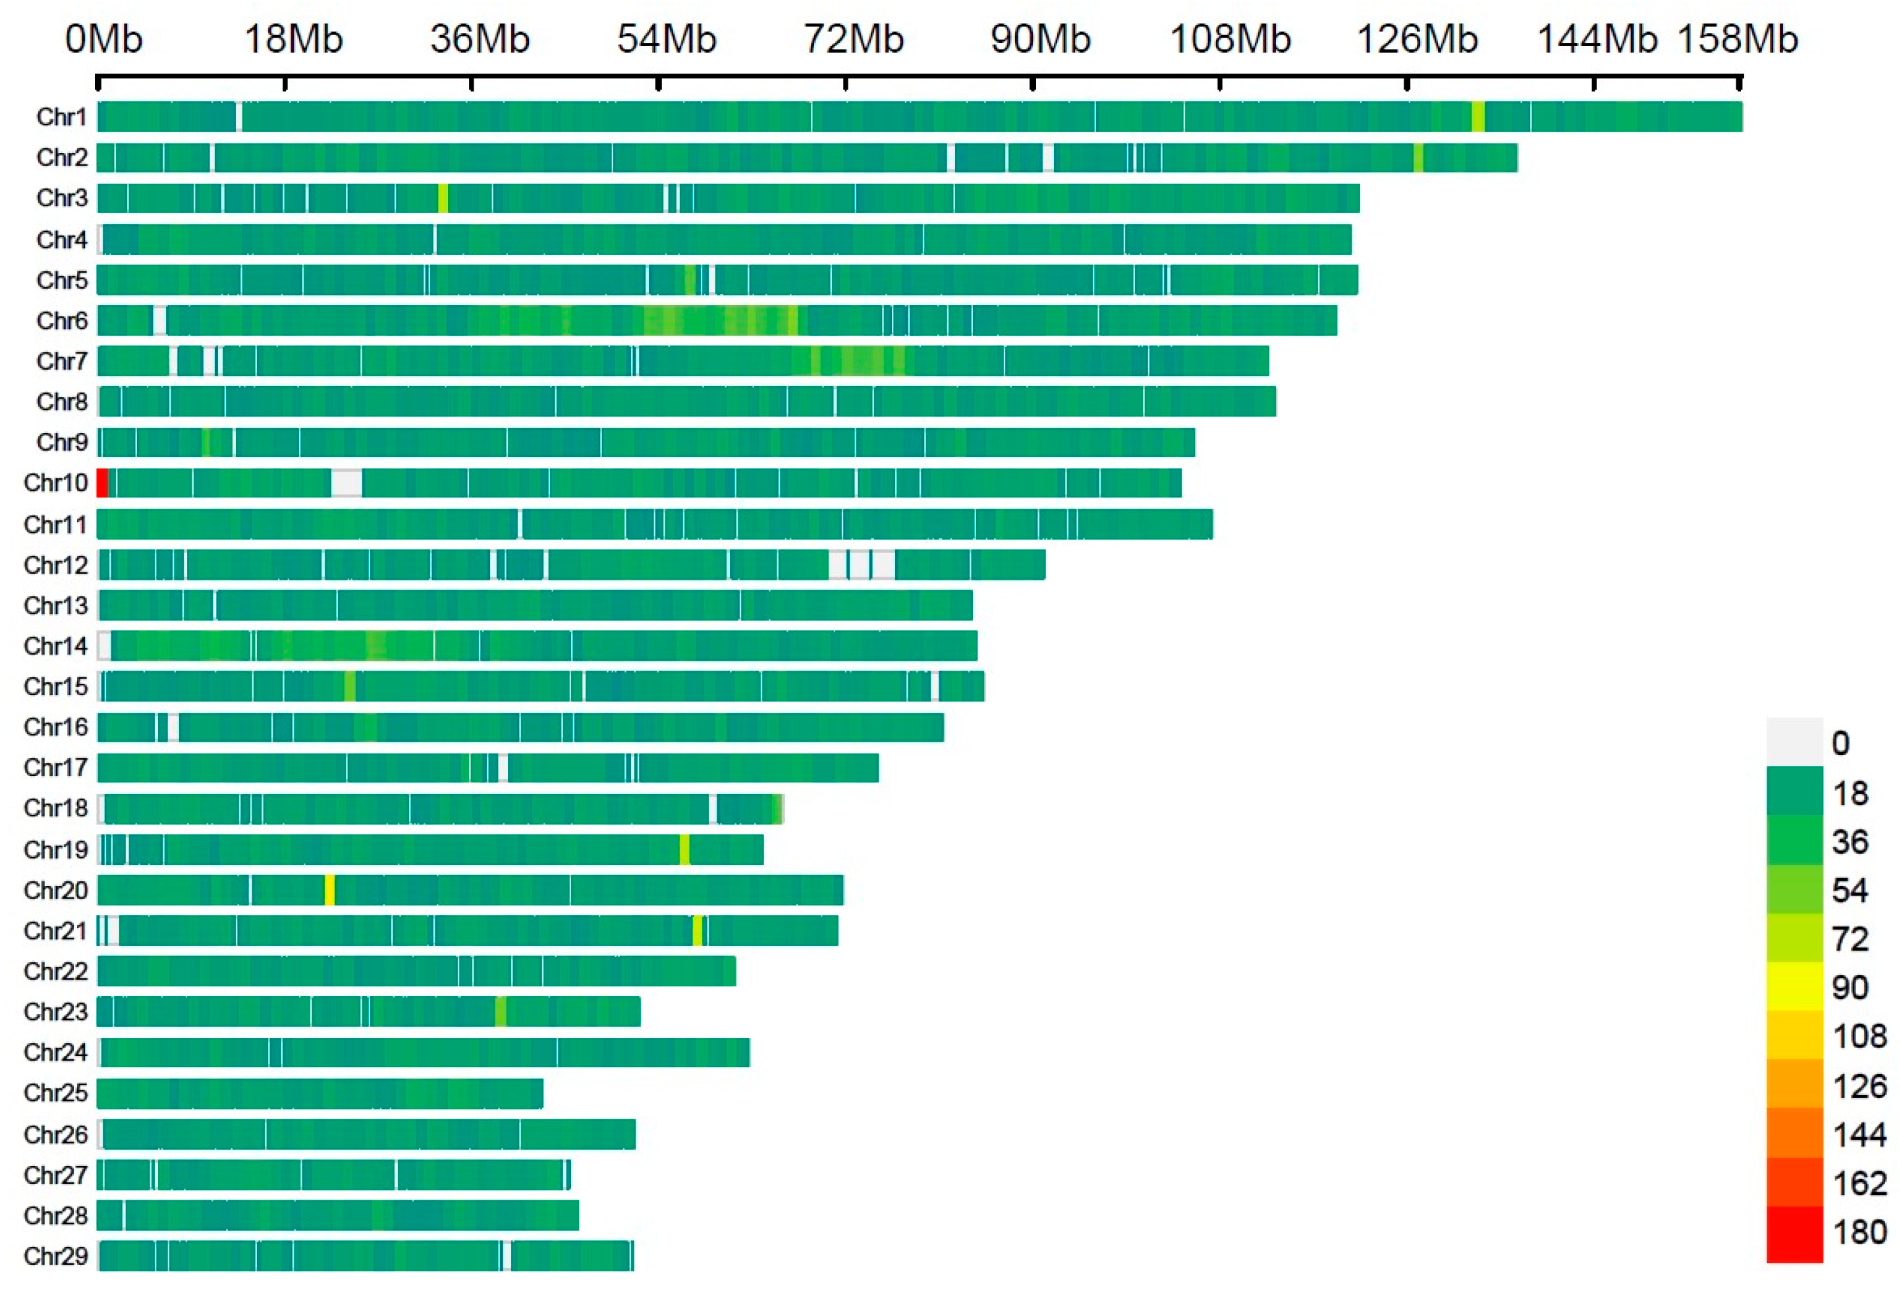Select the 158Mb axis label
1899x1305 pixels.
(x=1738, y=40)
